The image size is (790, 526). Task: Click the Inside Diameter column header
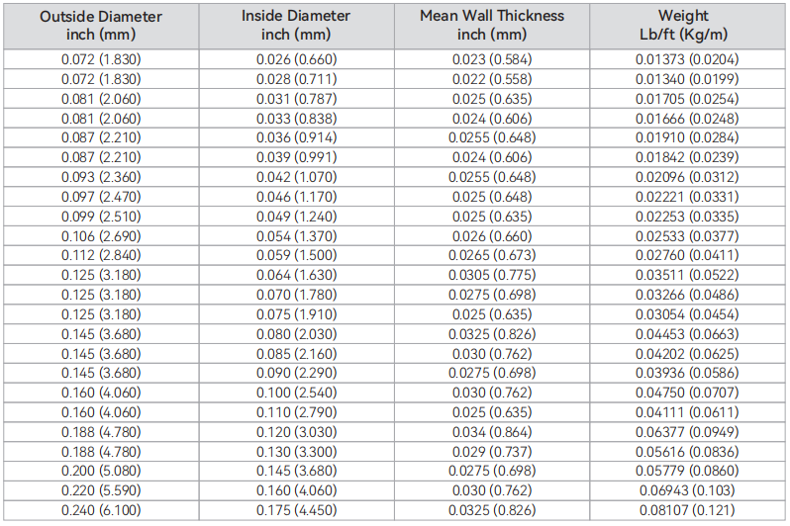tap(296, 26)
